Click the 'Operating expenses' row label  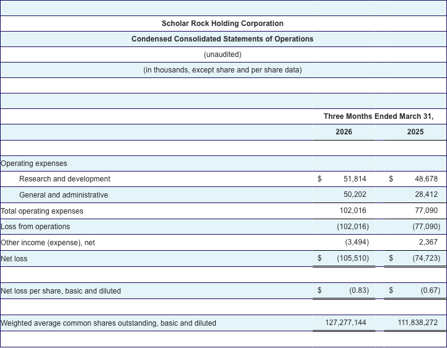(x=34, y=163)
